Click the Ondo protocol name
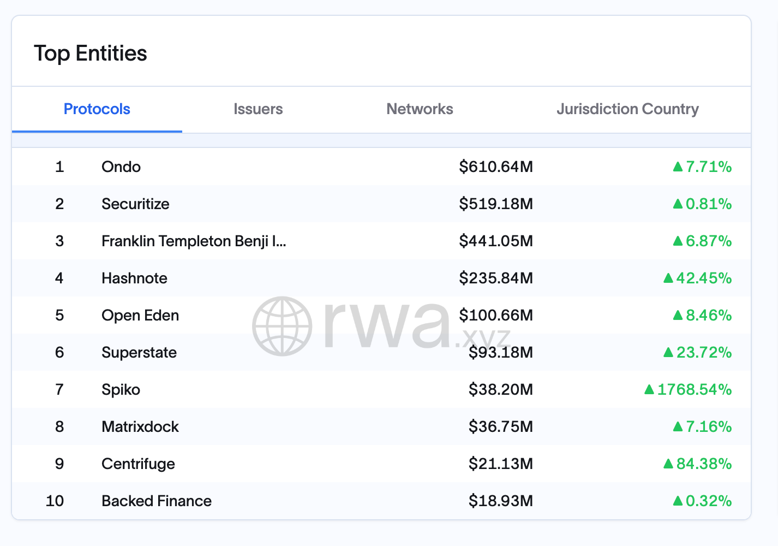This screenshot has width=778, height=546. (121, 167)
